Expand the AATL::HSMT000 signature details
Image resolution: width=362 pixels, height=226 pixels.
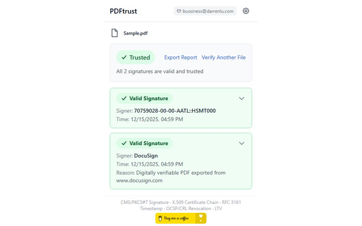click(242, 98)
